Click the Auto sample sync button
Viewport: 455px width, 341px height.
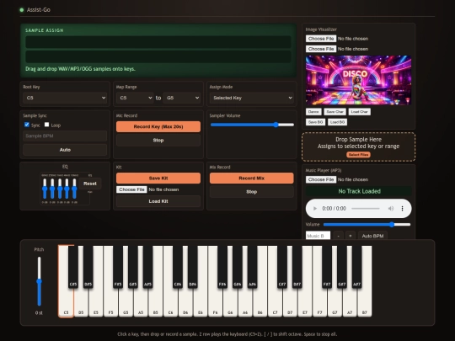coord(65,150)
